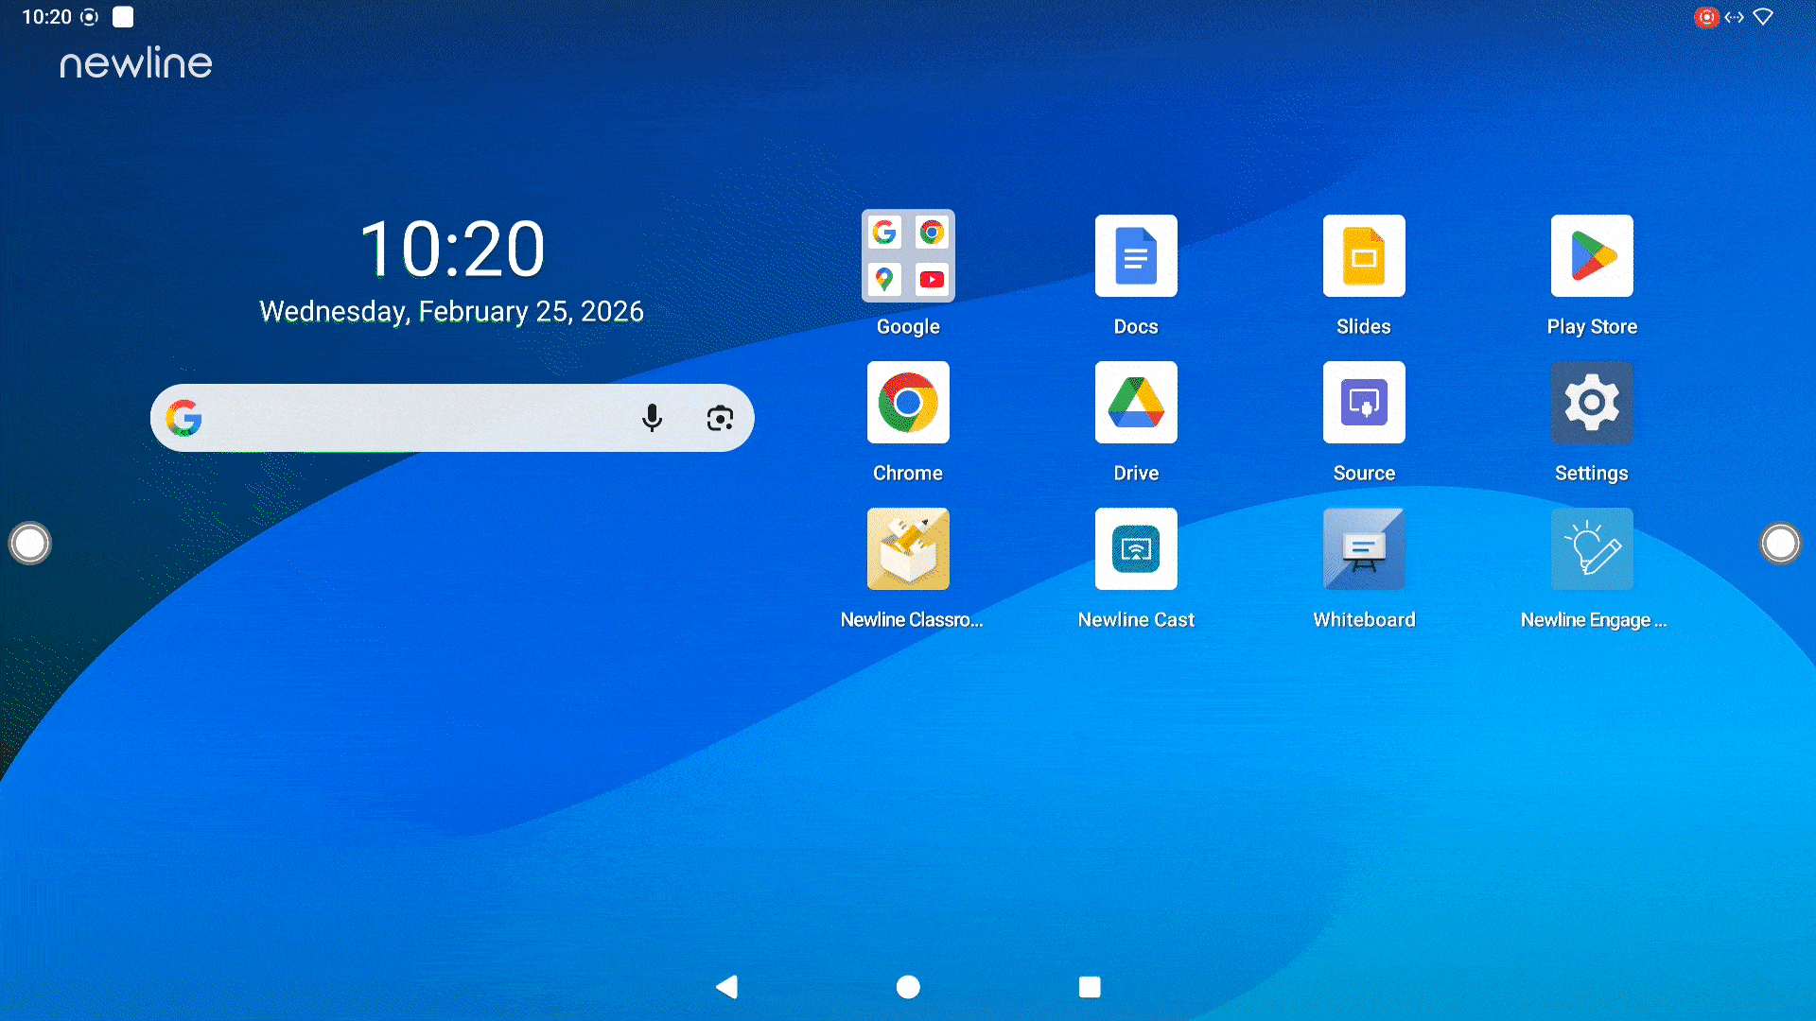The width and height of the screenshot is (1816, 1021).
Task: Launch the Docs app
Action: click(1136, 256)
